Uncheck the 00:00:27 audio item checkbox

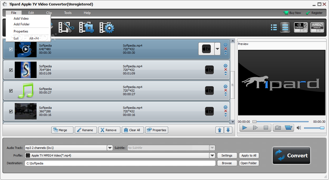(x=11, y=91)
